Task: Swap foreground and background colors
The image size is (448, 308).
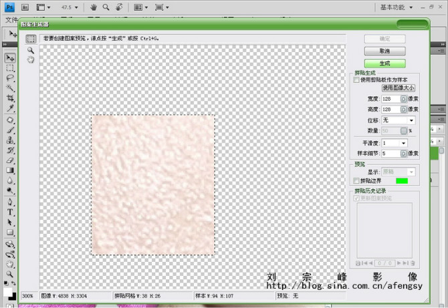Action: pyautogui.click(x=13, y=283)
